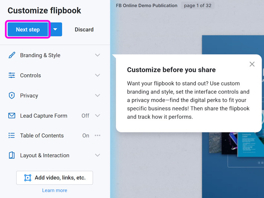
Task: Click the Lead Capture Form envelope icon
Action: 12,116
